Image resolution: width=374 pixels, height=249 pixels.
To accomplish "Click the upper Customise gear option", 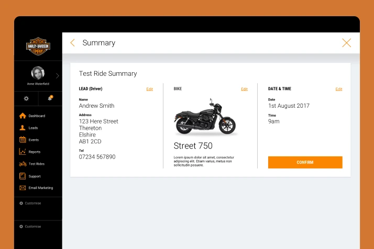I will (30, 203).
